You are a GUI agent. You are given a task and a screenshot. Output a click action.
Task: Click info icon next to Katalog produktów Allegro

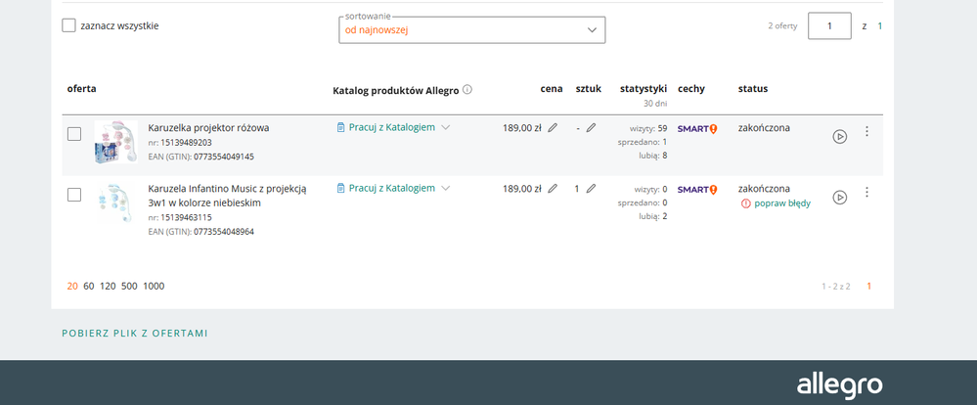pyautogui.click(x=467, y=89)
